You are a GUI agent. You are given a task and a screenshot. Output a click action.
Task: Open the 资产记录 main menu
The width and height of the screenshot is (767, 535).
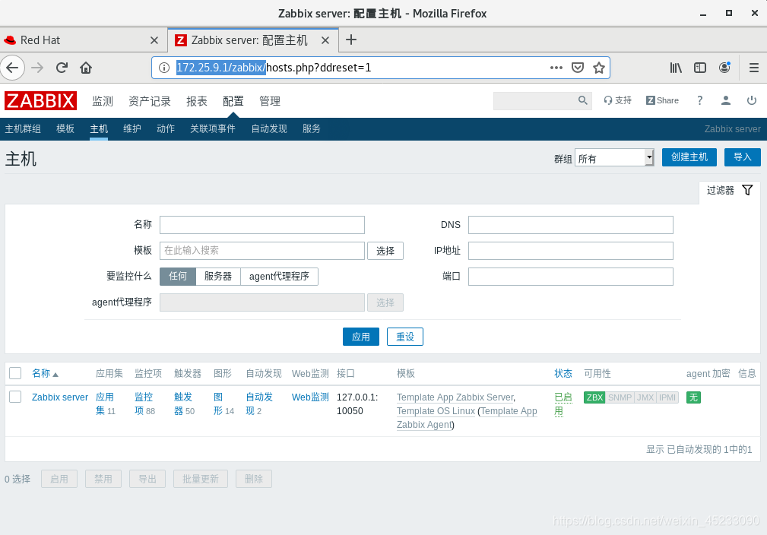point(150,101)
